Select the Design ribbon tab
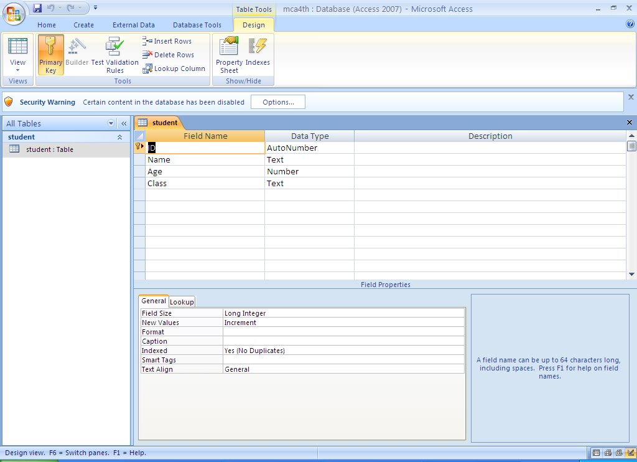Screen dimensions: 637x462 (x=254, y=25)
